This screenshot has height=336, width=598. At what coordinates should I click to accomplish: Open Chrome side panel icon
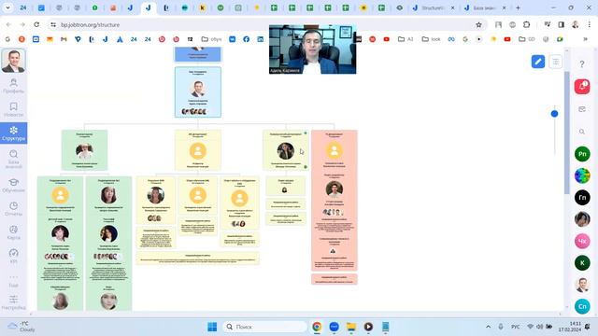[561, 24]
